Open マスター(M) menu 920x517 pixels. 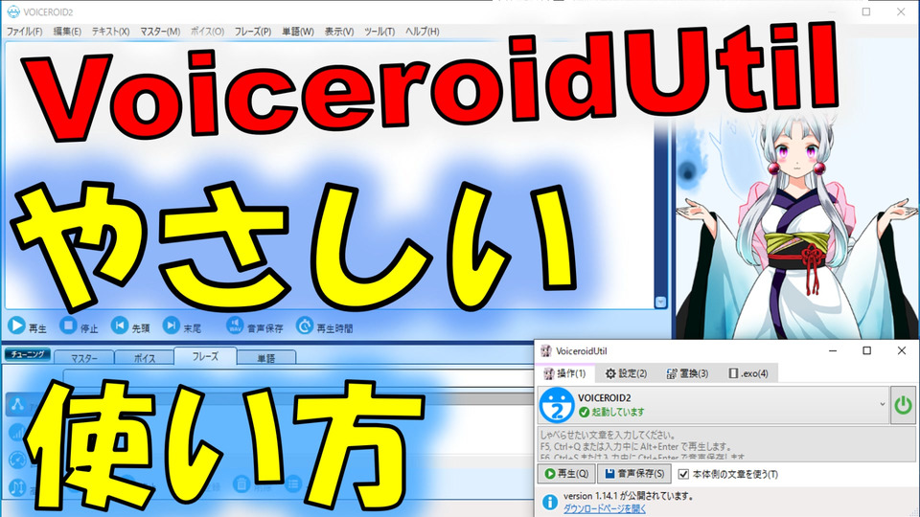click(160, 32)
